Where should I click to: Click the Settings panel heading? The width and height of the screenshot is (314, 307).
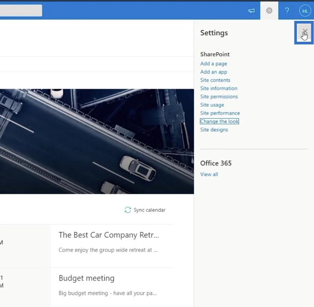[214, 33]
